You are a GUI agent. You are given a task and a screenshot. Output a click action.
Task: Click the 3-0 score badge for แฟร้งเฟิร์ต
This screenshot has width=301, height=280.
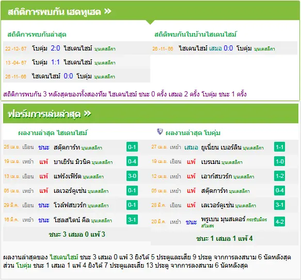tap(132, 176)
